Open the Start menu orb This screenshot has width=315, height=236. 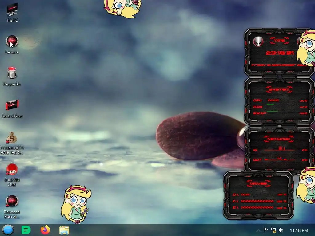pyautogui.click(x=8, y=230)
